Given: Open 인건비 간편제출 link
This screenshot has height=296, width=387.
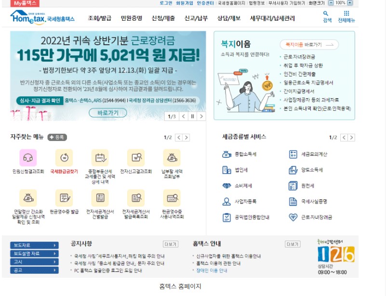Looking at the screenshot, I should (299, 74).
